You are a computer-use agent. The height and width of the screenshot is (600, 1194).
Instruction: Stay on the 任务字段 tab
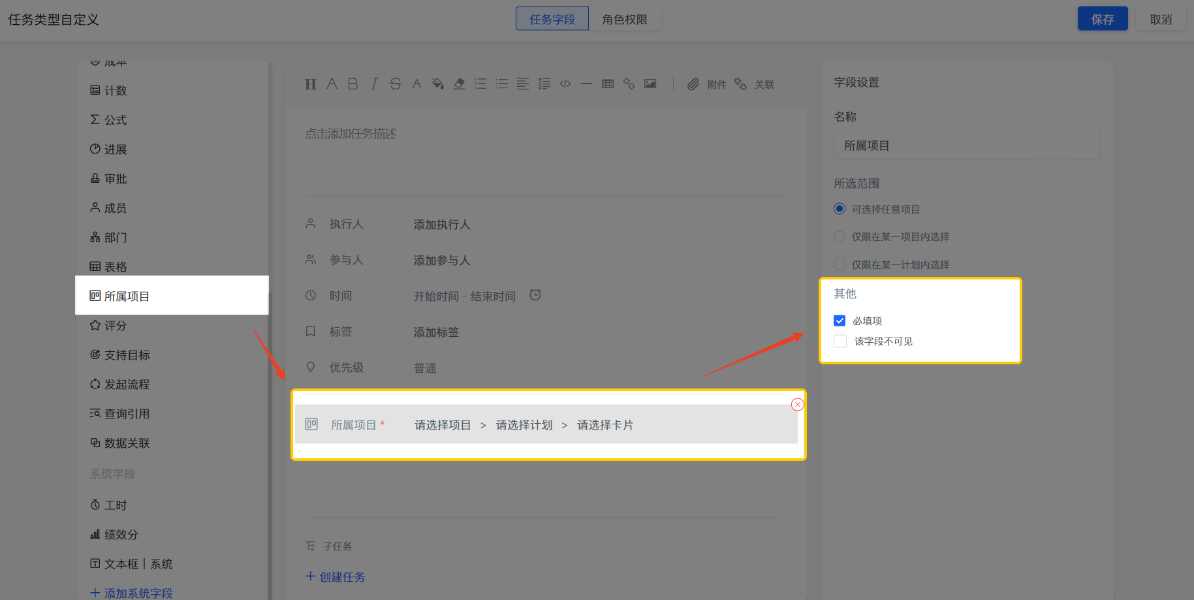point(552,19)
